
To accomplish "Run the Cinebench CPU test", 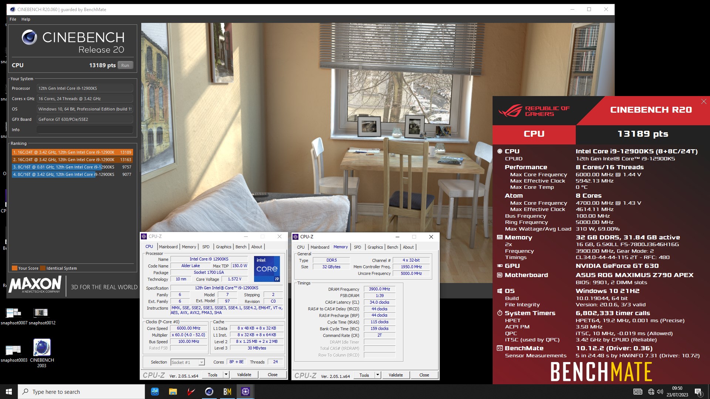I will point(125,65).
